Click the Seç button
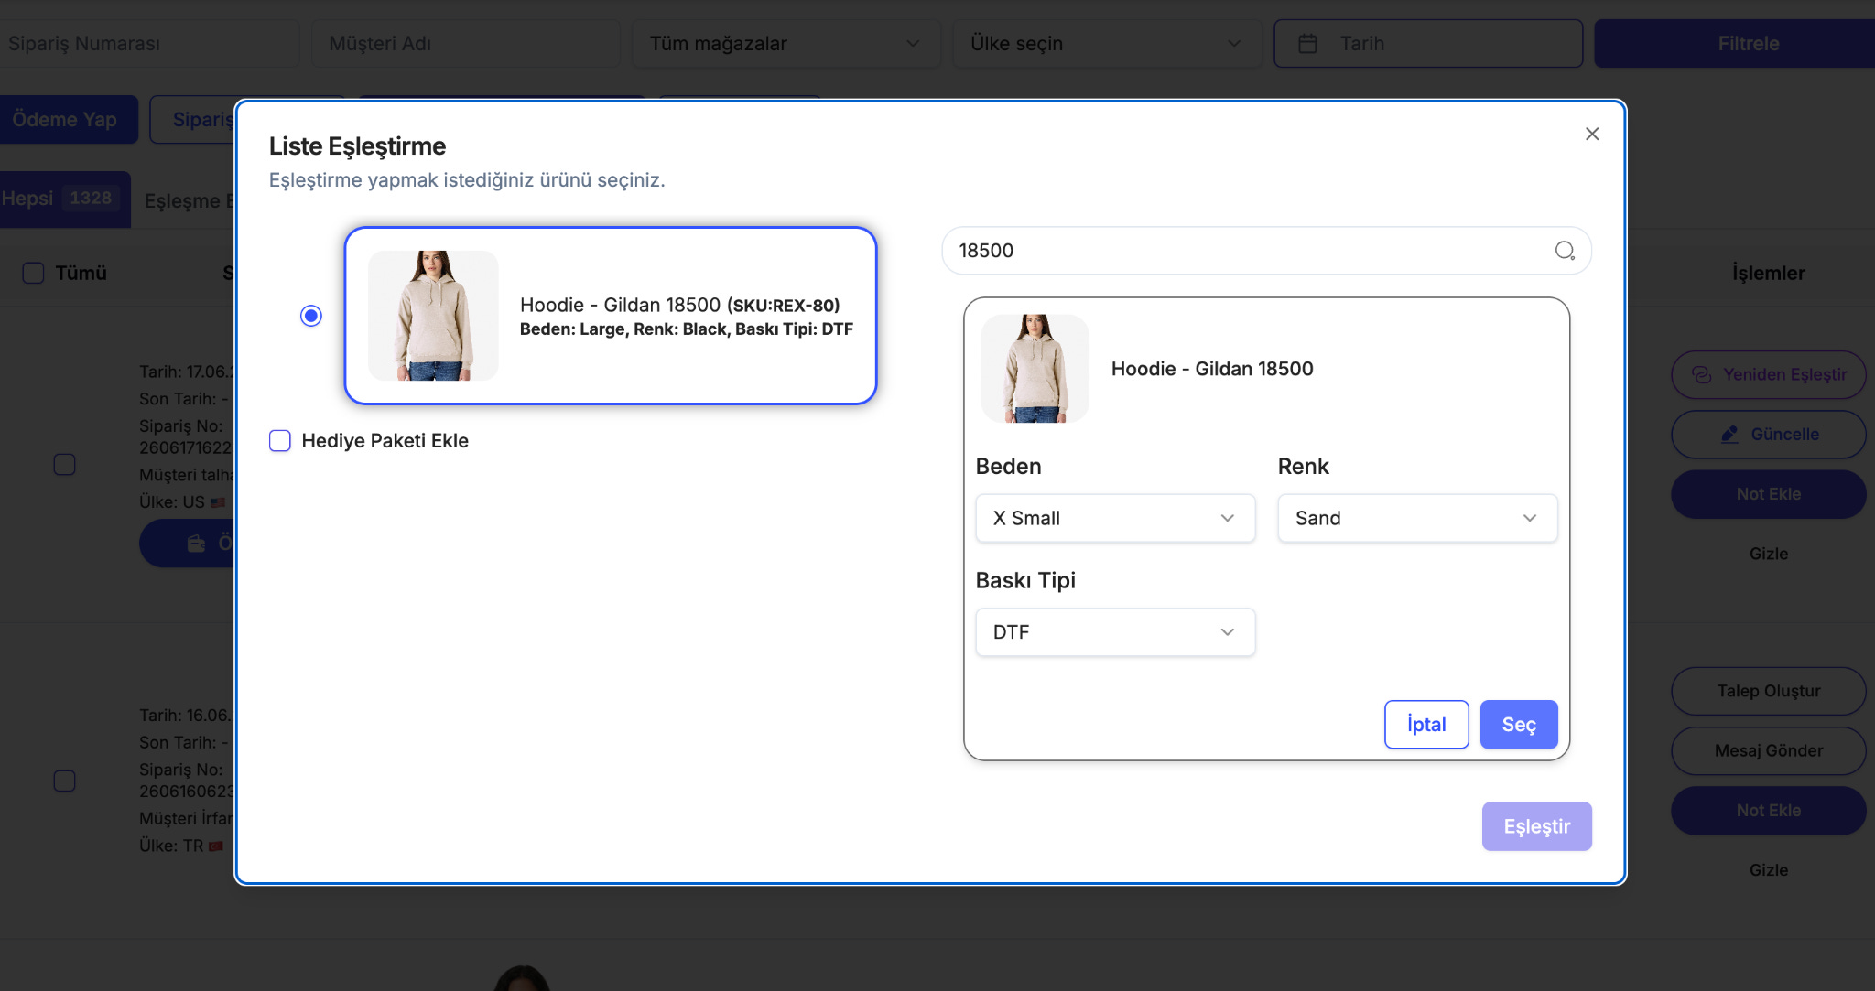Viewport: 1875px width, 991px height. click(1519, 725)
